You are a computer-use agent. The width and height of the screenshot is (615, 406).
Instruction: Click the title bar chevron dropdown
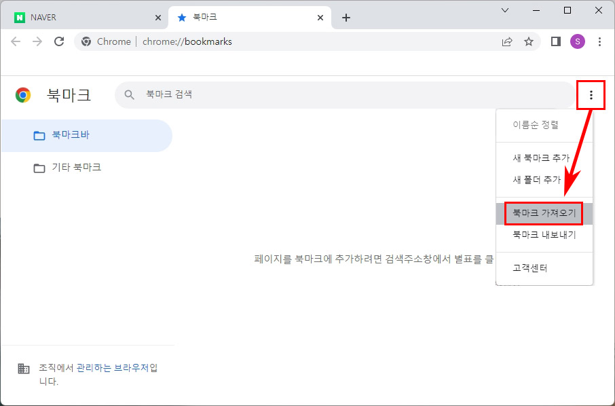(504, 10)
